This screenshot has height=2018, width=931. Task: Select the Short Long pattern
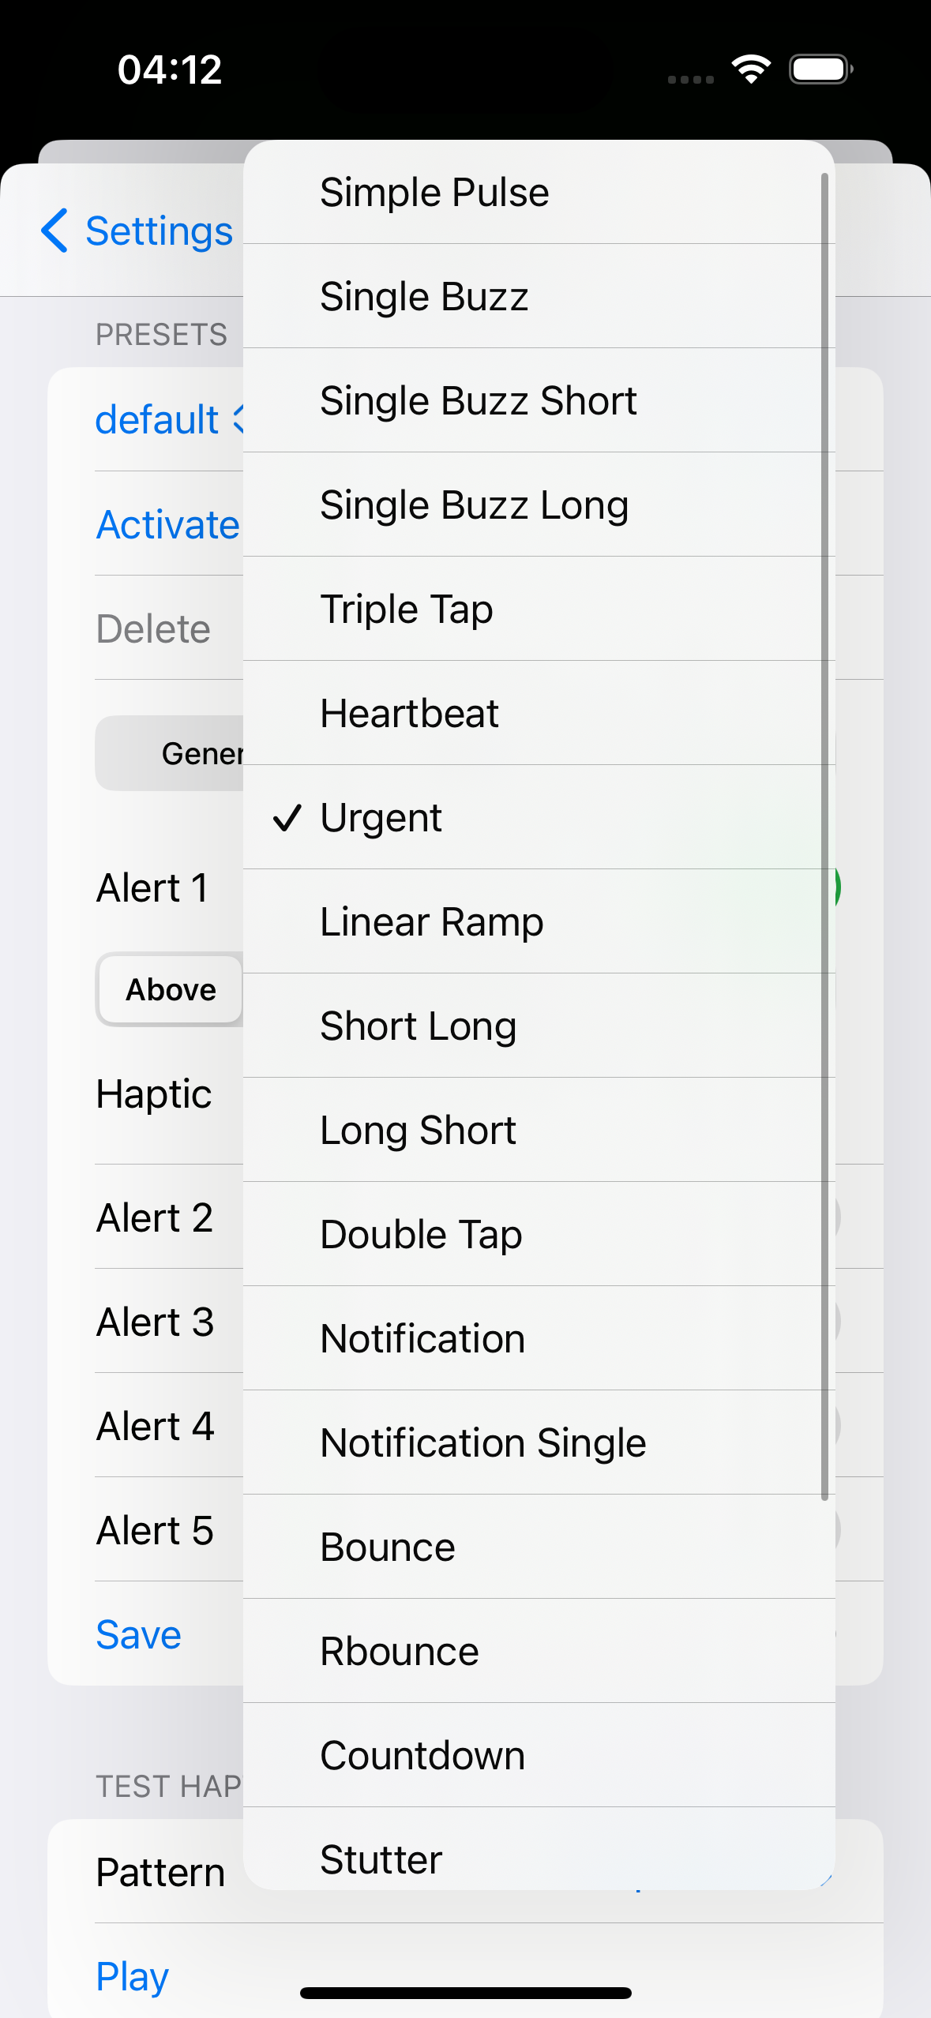pyautogui.click(x=418, y=1026)
